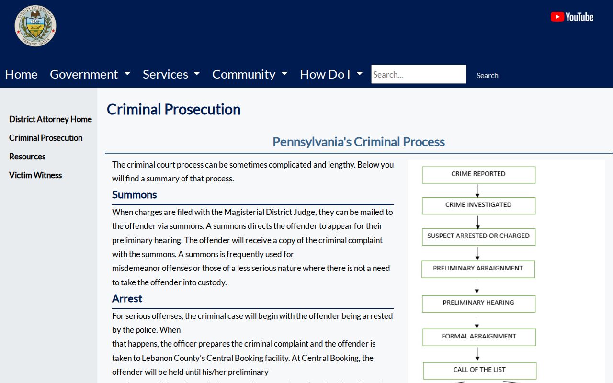Image resolution: width=613 pixels, height=383 pixels.
Task: Open Resources sidebar link
Action: 27,157
